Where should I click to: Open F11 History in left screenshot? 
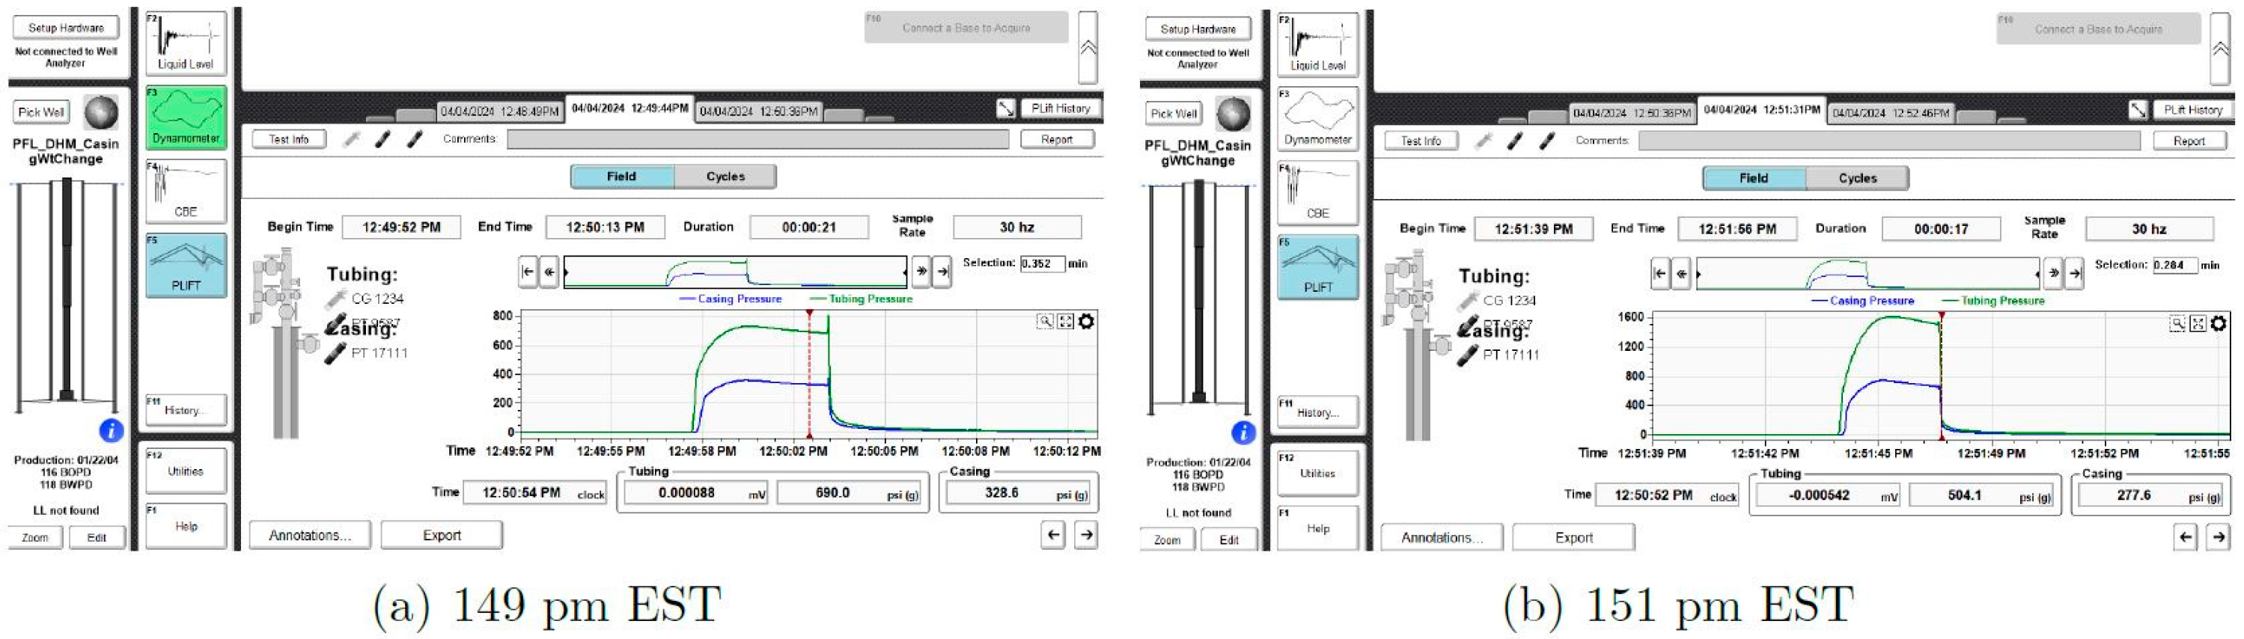pyautogui.click(x=186, y=410)
